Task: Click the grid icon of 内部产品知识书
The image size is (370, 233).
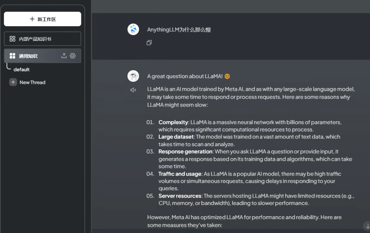Action: click(13, 39)
